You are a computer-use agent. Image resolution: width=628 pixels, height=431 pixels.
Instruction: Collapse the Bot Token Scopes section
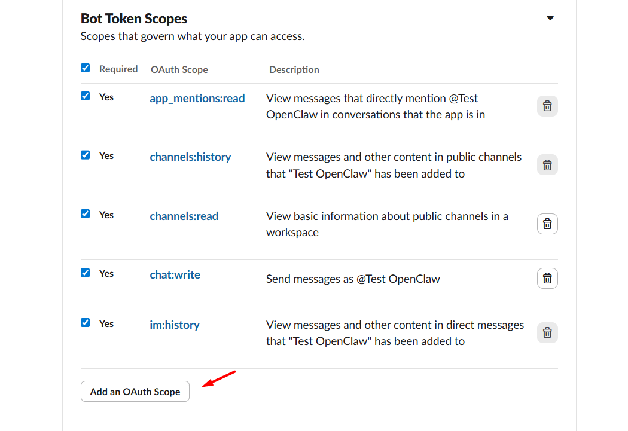[550, 19]
